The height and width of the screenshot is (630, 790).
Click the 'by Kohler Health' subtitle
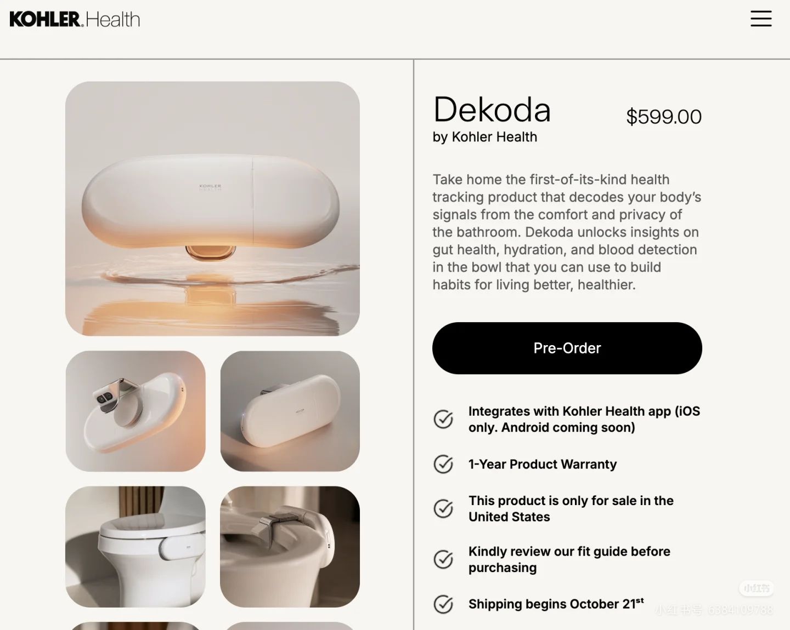click(x=484, y=137)
